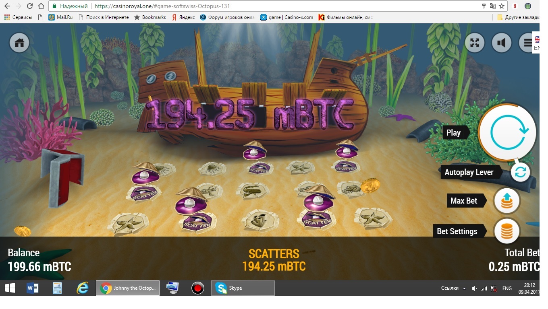Screen dimensions: 548x309
Task: Open the Форум игроков bookmark
Action: coord(228,17)
